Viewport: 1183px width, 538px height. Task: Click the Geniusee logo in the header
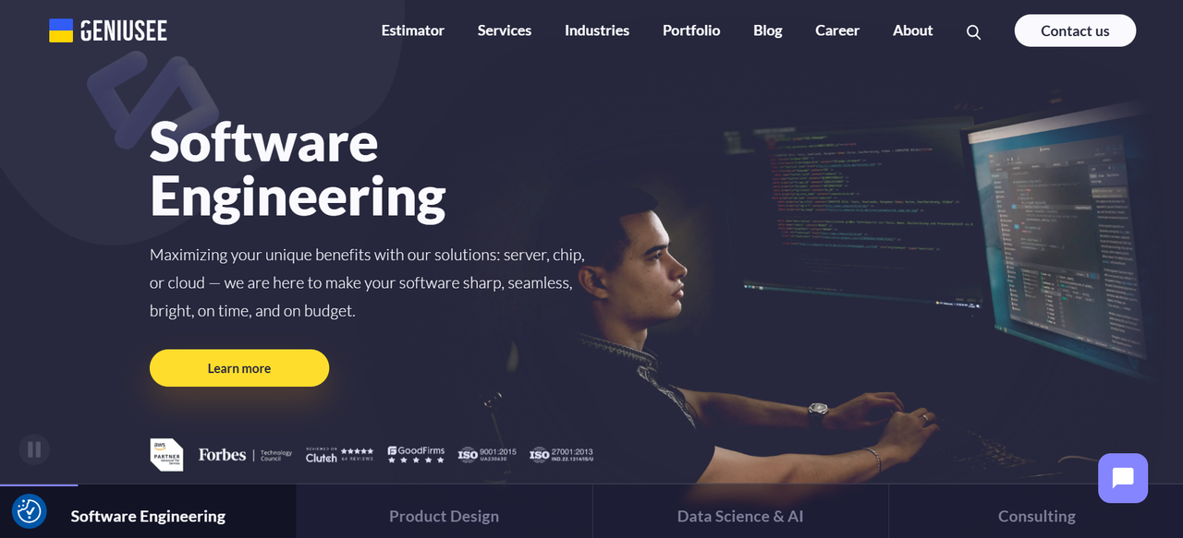108,30
